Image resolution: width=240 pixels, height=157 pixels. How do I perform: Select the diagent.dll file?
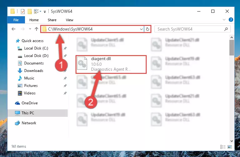point(111,64)
